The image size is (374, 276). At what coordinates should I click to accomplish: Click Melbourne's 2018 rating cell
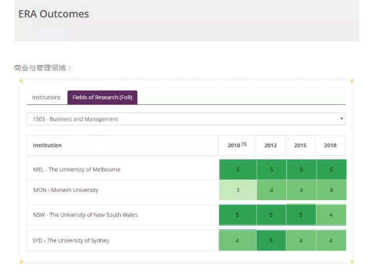[332, 170]
